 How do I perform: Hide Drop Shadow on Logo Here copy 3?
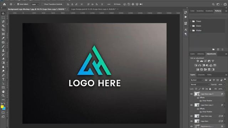201,101
